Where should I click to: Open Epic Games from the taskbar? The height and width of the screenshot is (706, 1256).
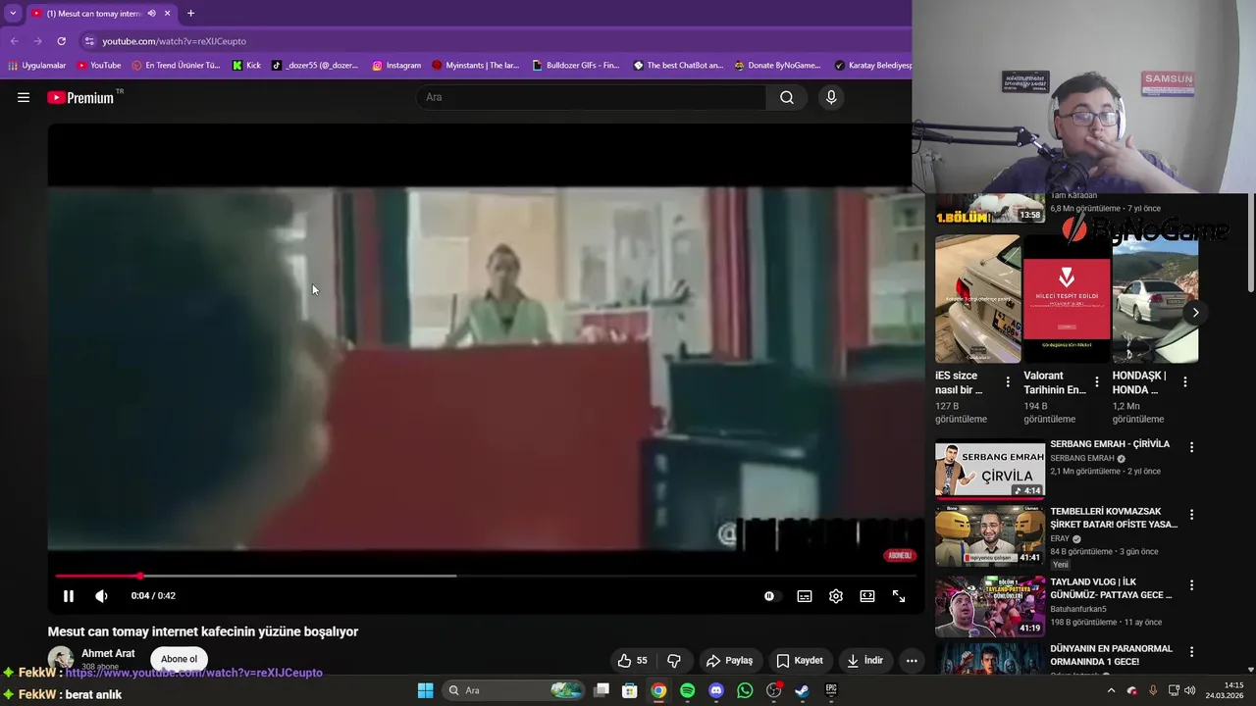coord(831,690)
